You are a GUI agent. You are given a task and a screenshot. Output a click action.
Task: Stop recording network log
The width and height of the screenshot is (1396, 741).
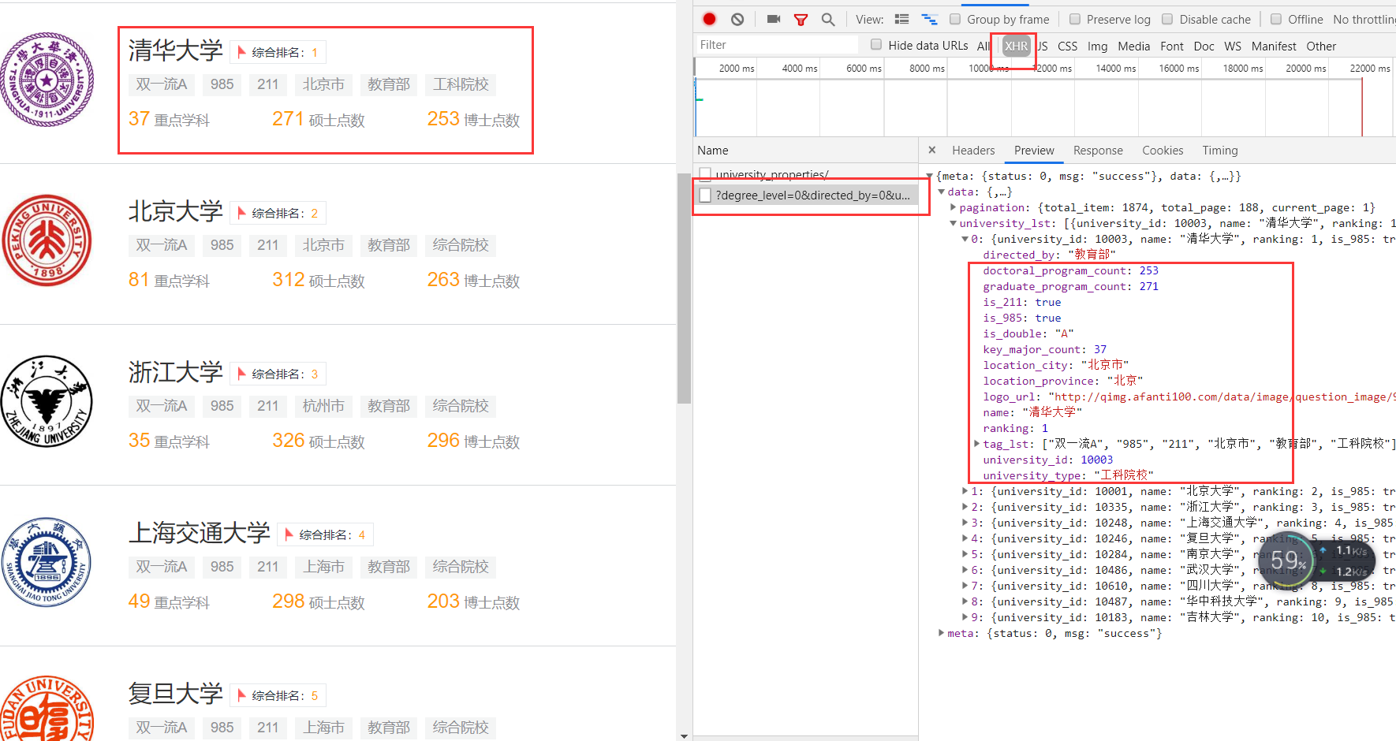pyautogui.click(x=709, y=19)
